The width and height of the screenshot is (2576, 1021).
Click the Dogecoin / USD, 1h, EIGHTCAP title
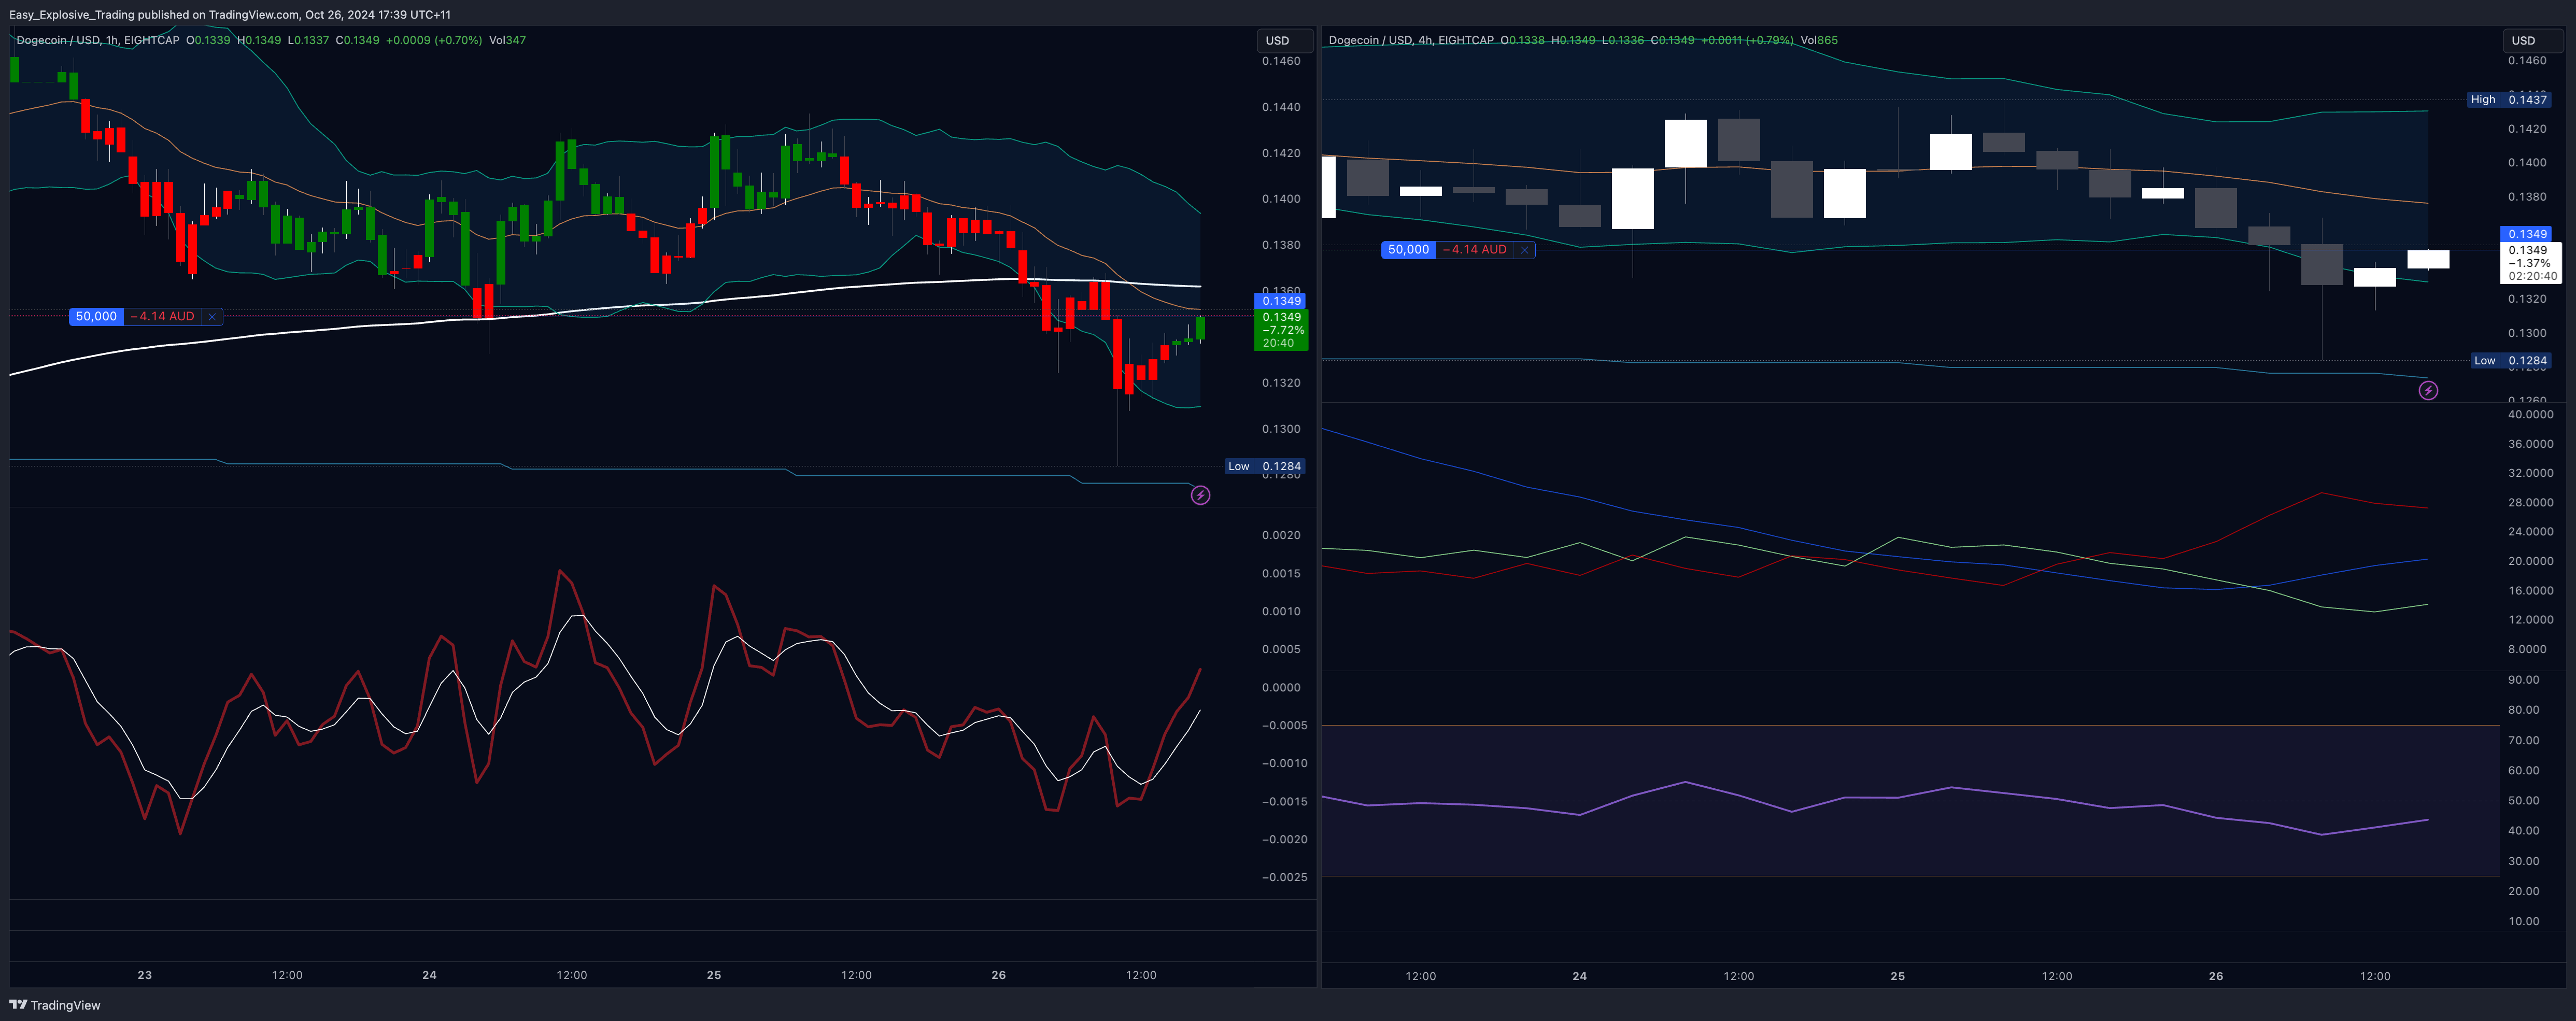point(98,40)
